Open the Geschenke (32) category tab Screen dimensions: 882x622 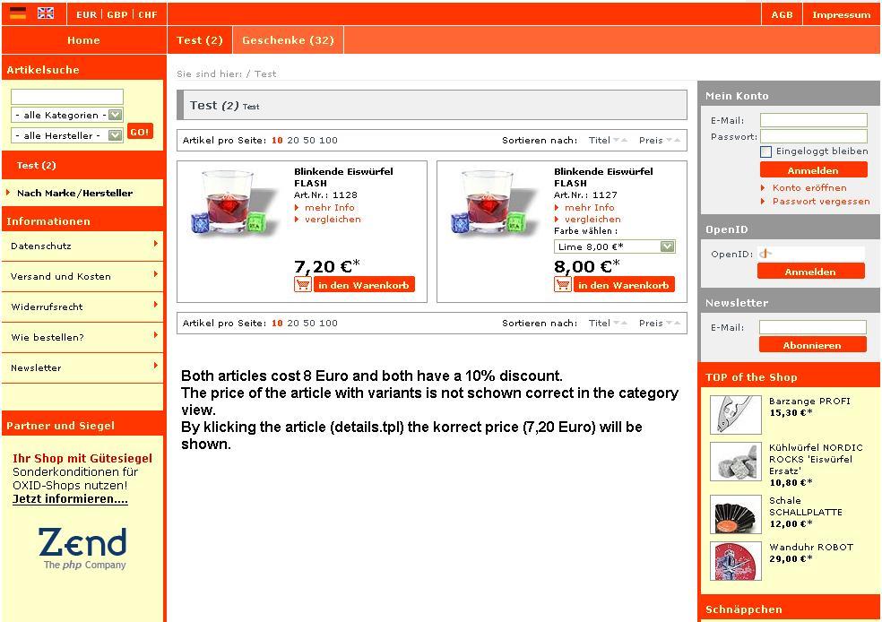[x=288, y=40]
